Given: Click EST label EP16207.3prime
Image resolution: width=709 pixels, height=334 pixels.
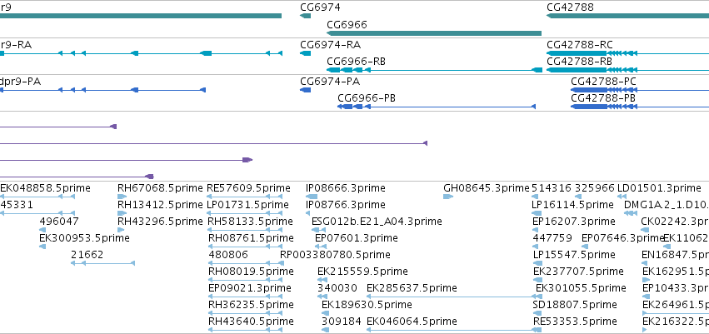Looking at the screenshot, I should tap(574, 222).
